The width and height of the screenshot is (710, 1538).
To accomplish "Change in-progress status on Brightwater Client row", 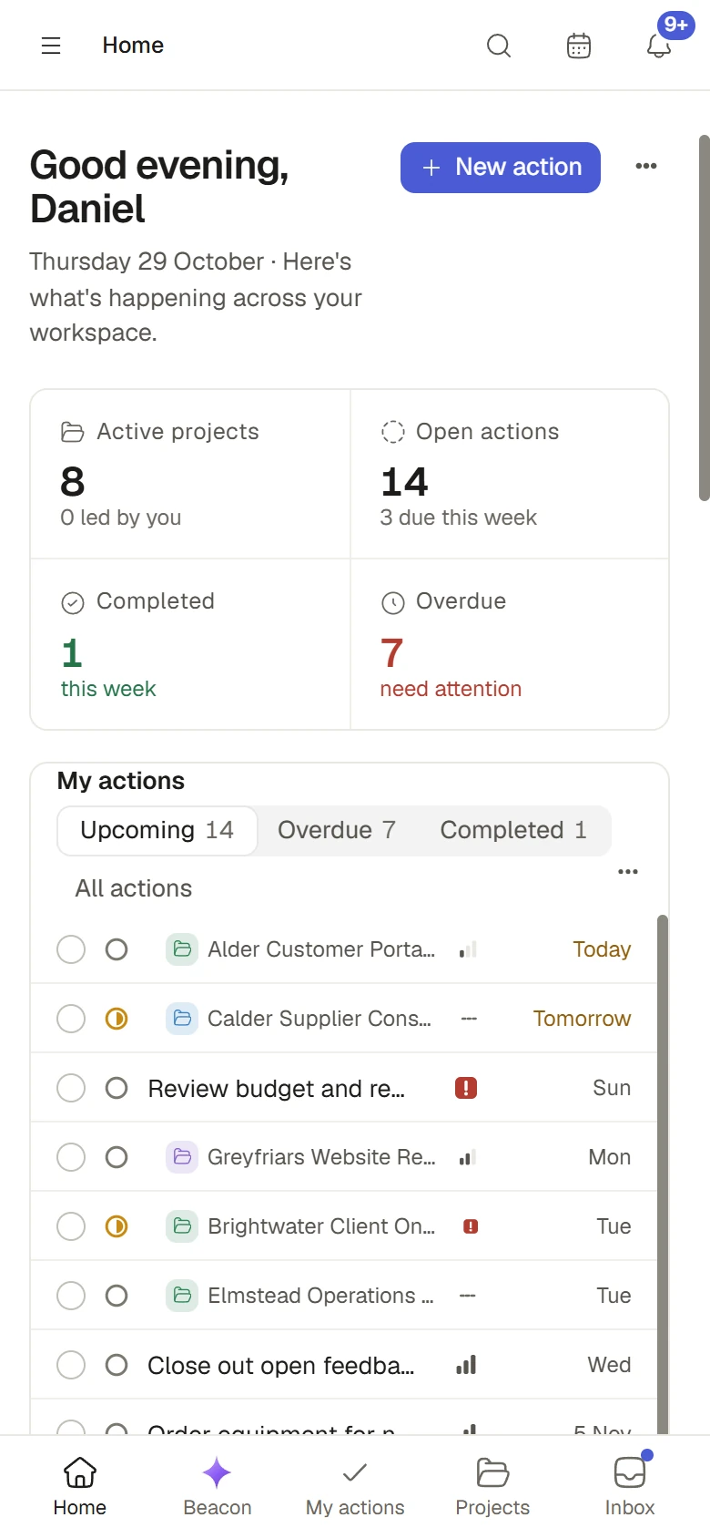I will point(117,1226).
